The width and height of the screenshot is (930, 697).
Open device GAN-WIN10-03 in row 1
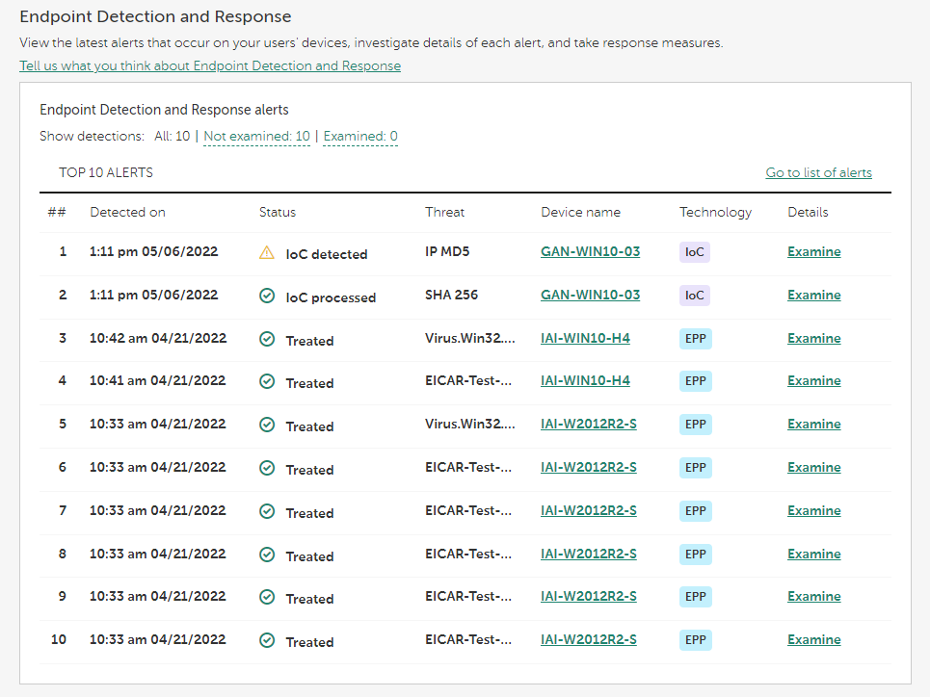[590, 252]
